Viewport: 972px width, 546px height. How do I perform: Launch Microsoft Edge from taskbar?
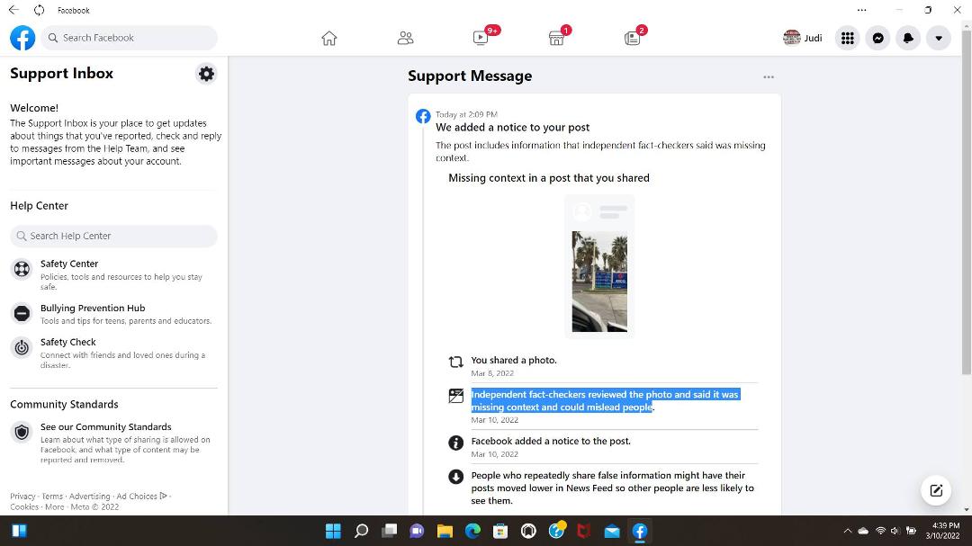[472, 531]
